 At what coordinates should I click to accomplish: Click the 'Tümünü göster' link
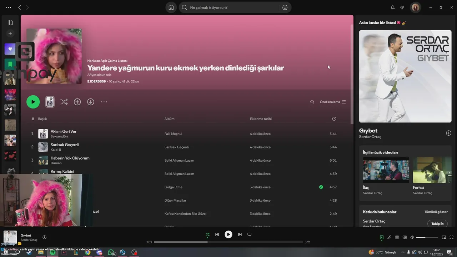coord(436,212)
